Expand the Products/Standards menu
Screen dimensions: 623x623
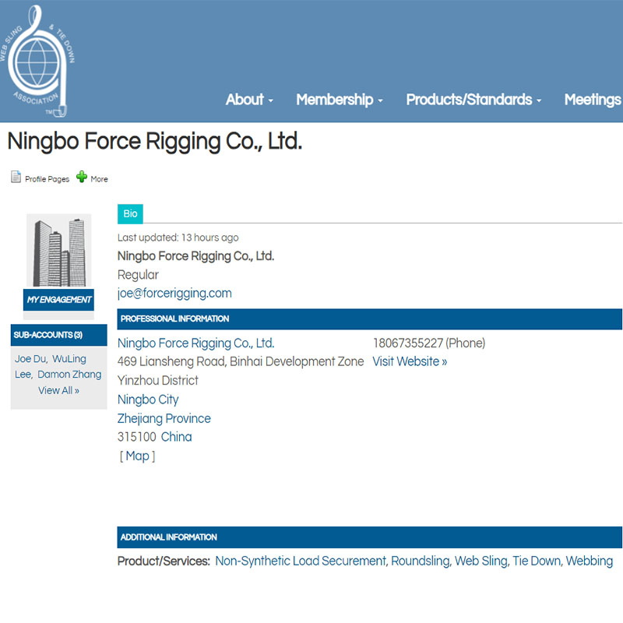(473, 100)
